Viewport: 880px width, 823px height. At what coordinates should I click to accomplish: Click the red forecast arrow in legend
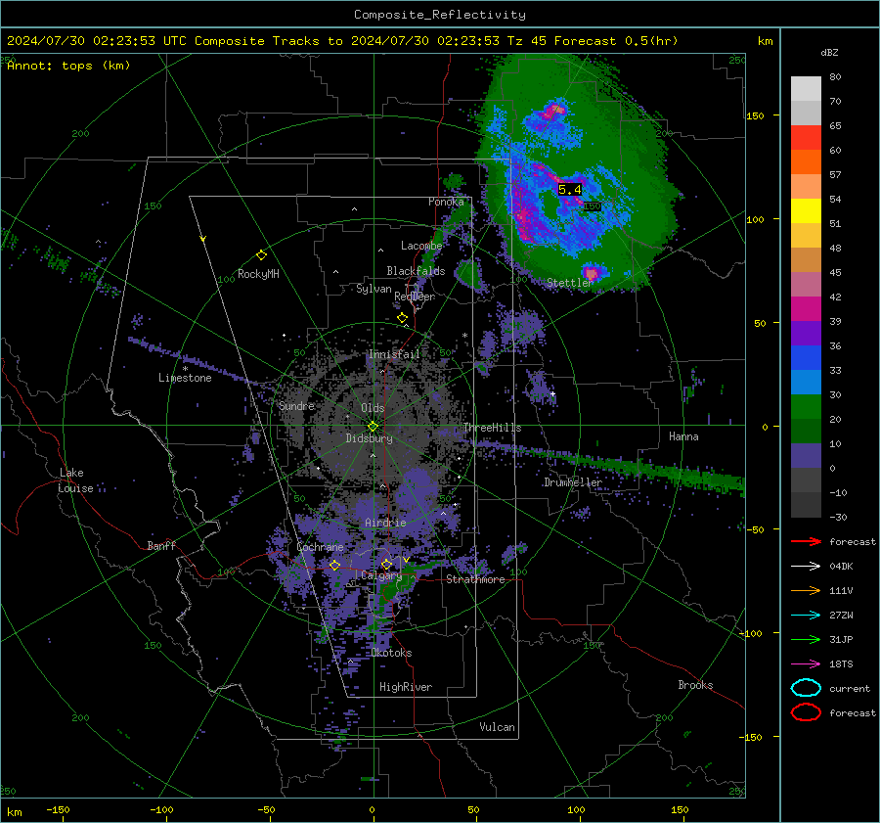click(806, 541)
